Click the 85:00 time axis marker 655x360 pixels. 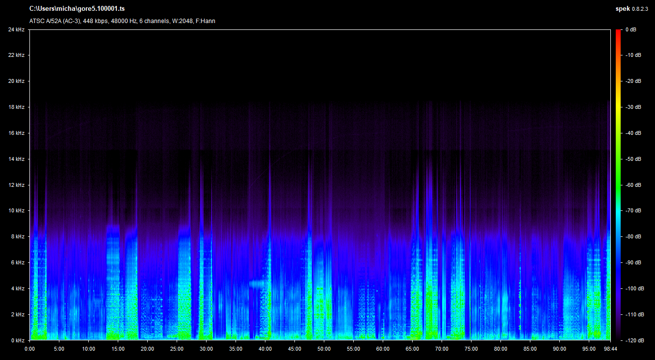[530, 349]
